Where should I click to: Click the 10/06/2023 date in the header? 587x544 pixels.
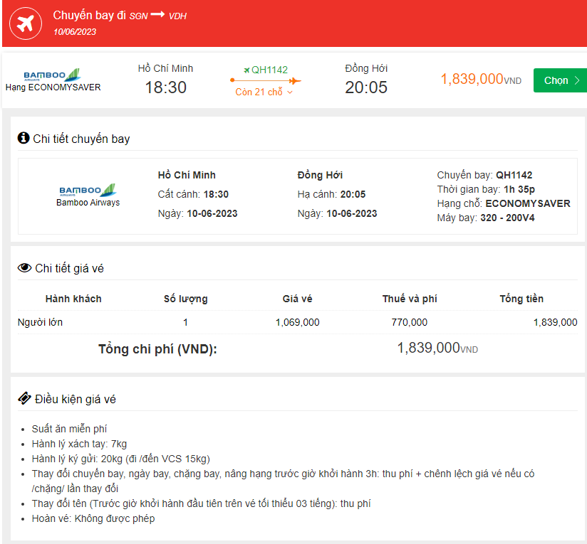click(x=75, y=31)
